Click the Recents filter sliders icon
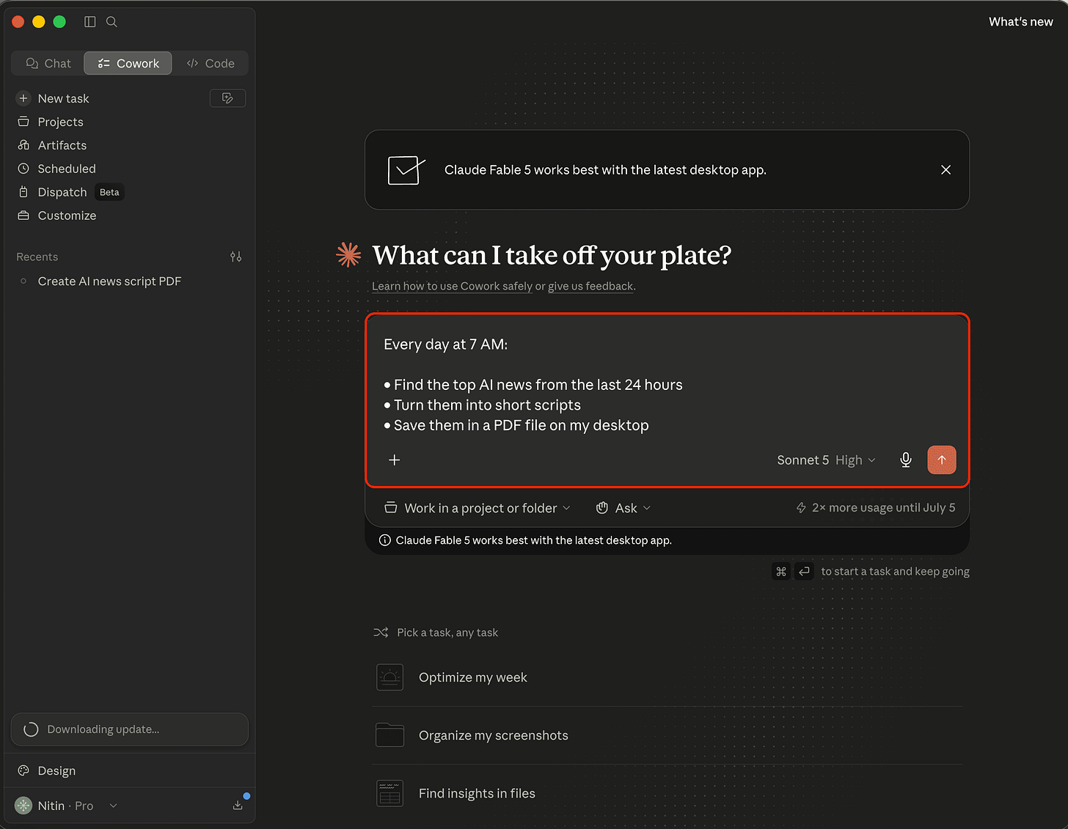Viewport: 1068px width, 829px height. [235, 257]
